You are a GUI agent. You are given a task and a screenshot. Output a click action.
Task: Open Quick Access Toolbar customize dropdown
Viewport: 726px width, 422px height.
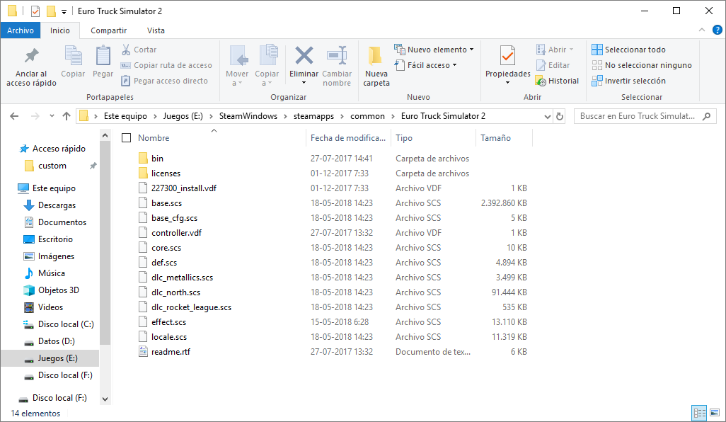pos(64,11)
